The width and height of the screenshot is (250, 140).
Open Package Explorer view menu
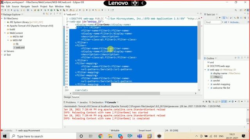pos(54,14)
